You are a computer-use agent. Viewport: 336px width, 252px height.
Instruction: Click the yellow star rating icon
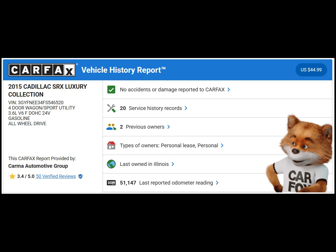12,176
